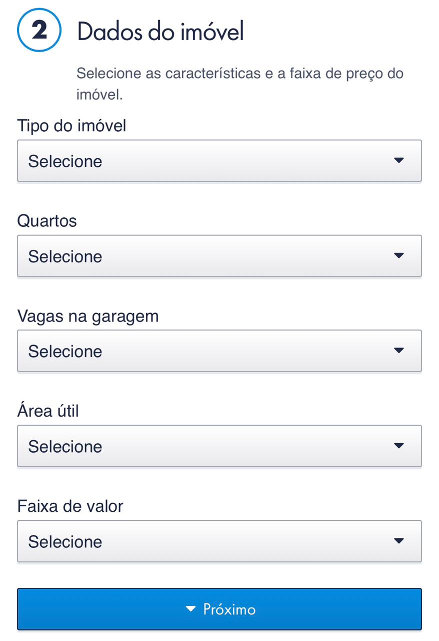Click the "Vagas na garagem" field label
The height and width of the screenshot is (641, 439).
pos(87,315)
